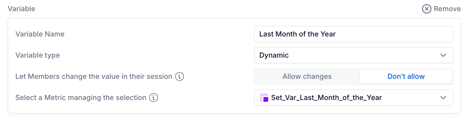This screenshot has width=468, height=120.
Task: Click the Variable type label
Action: coord(37,55)
